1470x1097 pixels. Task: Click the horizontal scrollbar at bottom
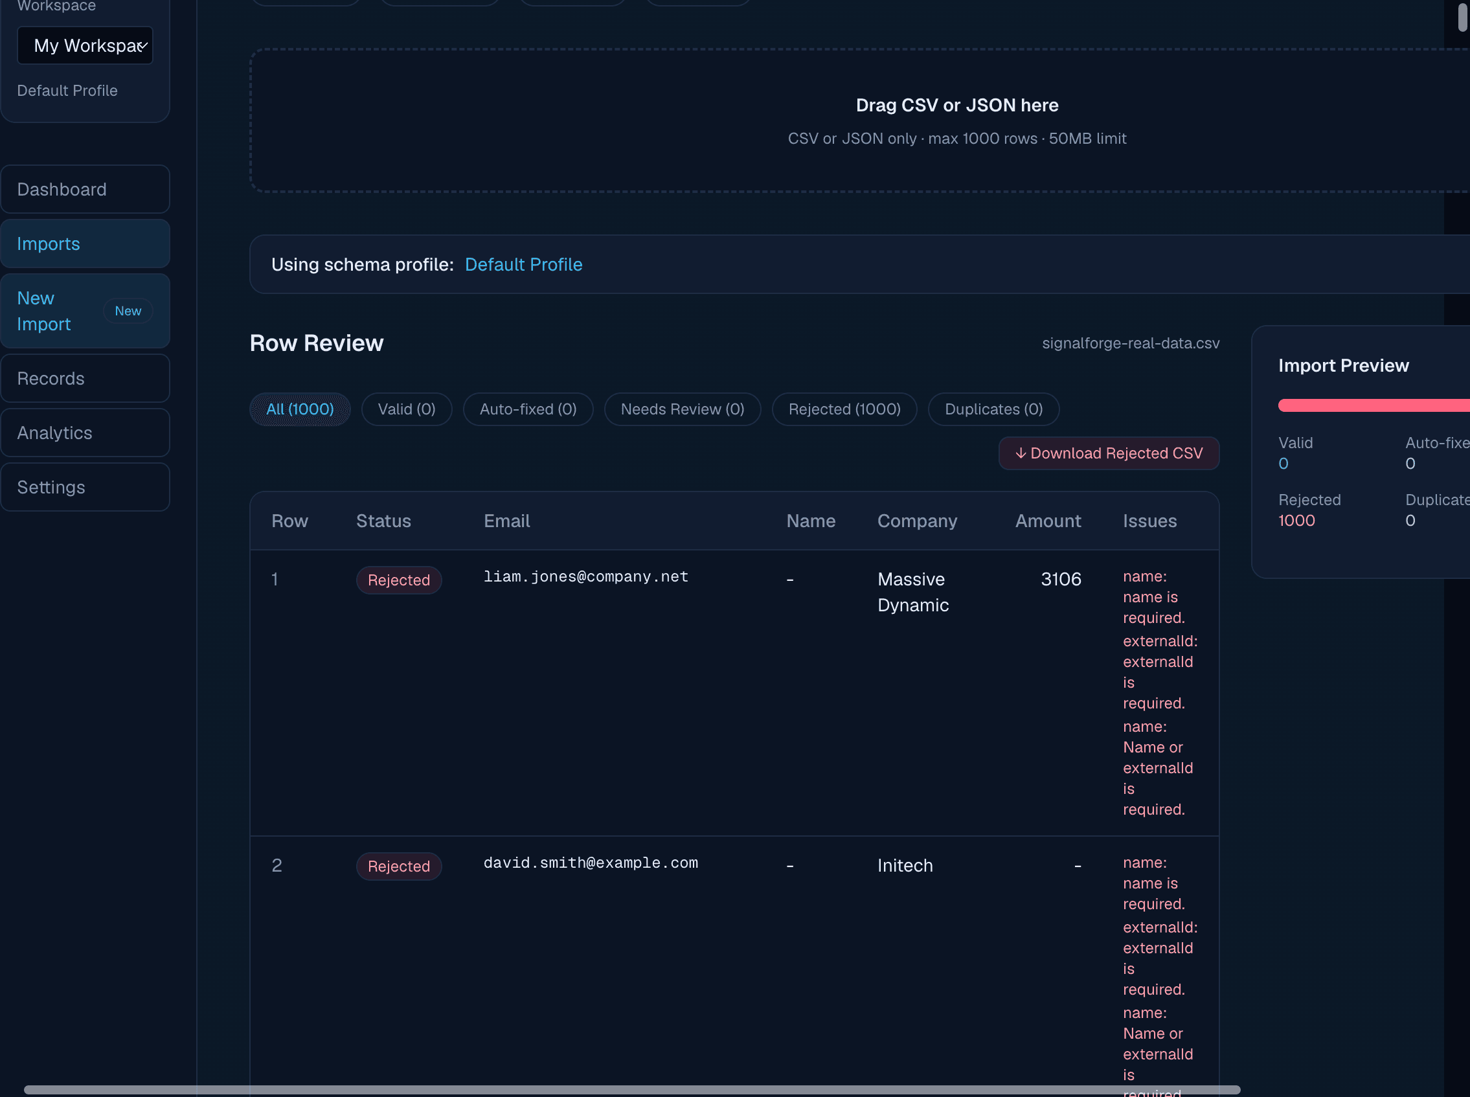point(631,1090)
